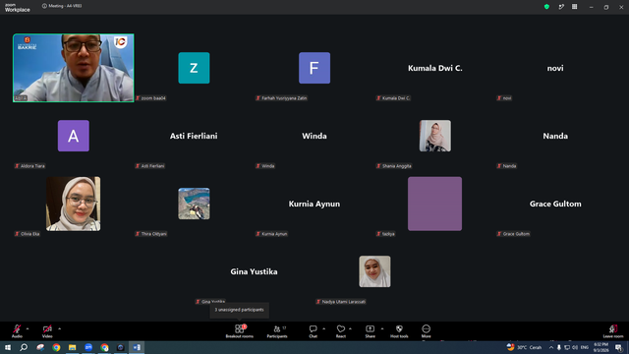The height and width of the screenshot is (354, 629).
Task: Click the 'Thira Oktyani' name label
Action: [x=151, y=234]
